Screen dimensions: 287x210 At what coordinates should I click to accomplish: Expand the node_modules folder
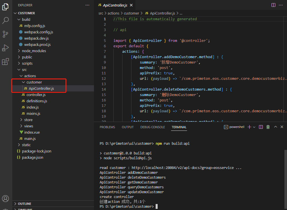(x=34, y=51)
